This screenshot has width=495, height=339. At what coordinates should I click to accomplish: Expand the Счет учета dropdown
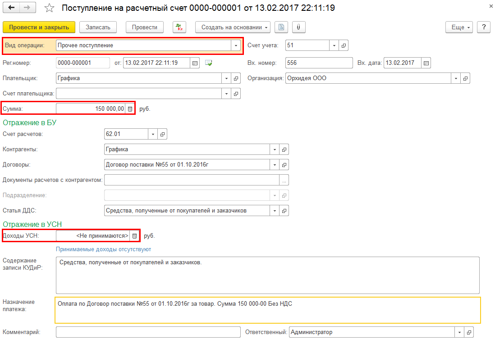point(334,45)
